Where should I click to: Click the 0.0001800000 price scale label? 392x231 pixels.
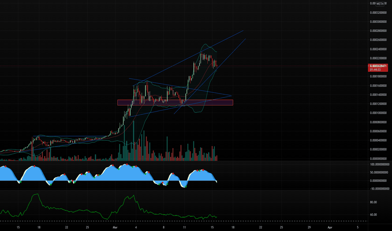[378, 76]
